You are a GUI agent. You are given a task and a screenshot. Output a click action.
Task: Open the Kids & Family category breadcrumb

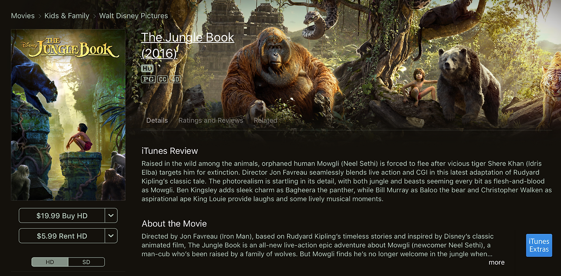67,16
